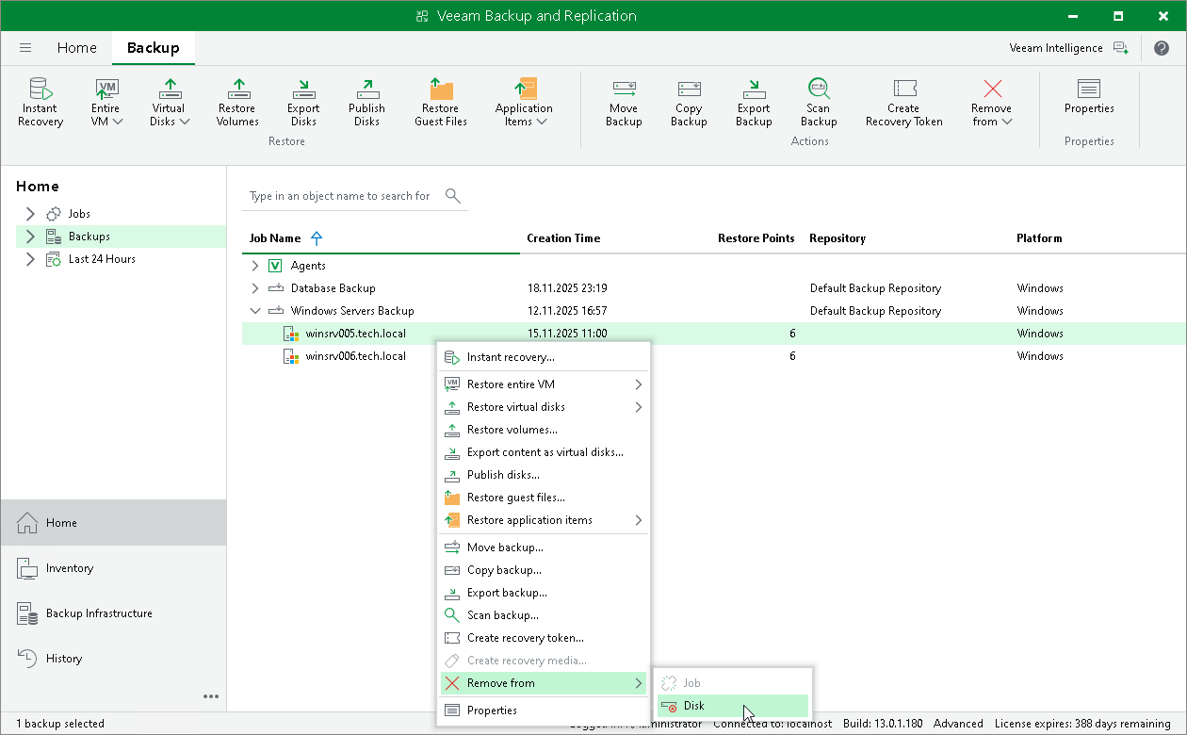Choose Instant recovery from context menu
The image size is (1187, 735).
[x=544, y=358]
